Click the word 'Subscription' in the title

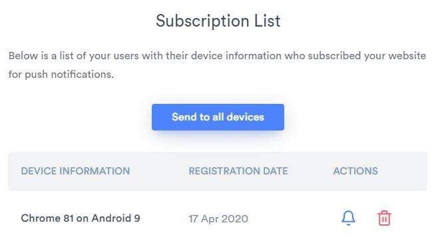pyautogui.click(x=202, y=21)
